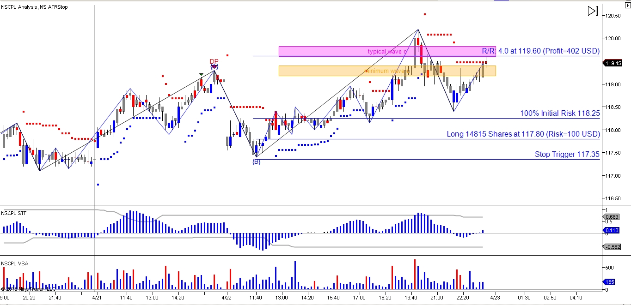Click the 22:20 time axis label
The image size is (631, 305).
click(463, 298)
